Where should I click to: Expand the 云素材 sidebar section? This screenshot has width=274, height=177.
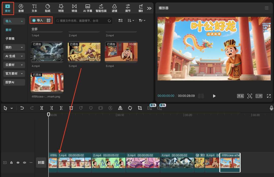[x=14, y=65]
